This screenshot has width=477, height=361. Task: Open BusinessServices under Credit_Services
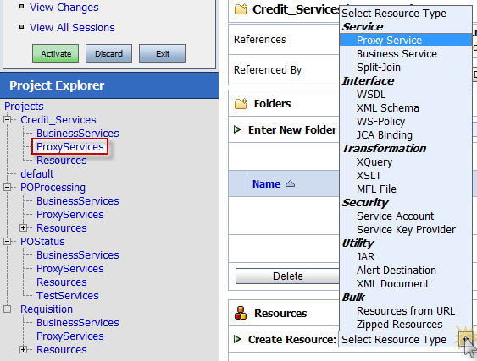pyautogui.click(x=78, y=134)
